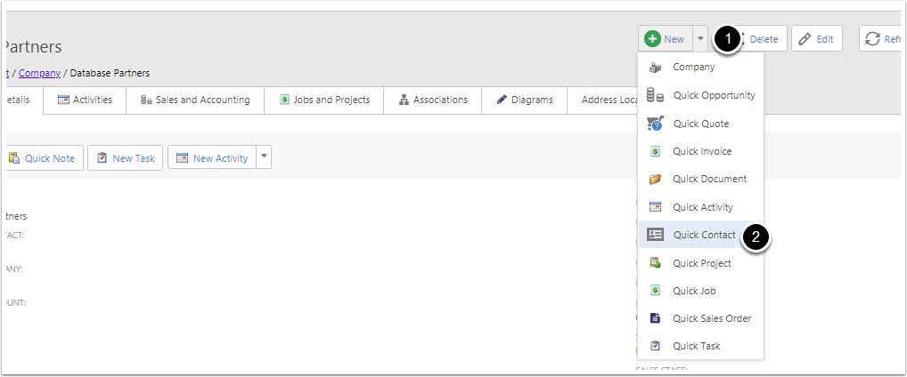Viewport: 907px width, 377px height.
Task: Choose Quick Job from the menu
Action: 694,291
